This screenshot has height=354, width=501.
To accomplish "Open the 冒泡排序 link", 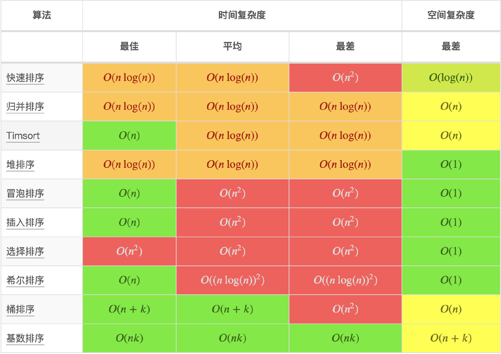I will tap(25, 193).
